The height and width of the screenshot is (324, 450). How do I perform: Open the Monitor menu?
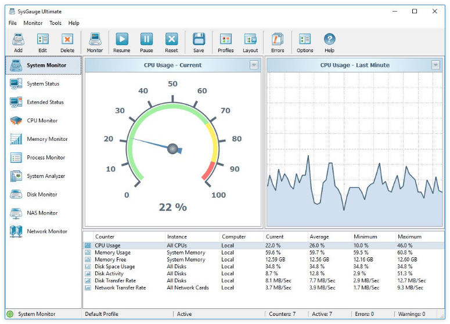click(33, 23)
